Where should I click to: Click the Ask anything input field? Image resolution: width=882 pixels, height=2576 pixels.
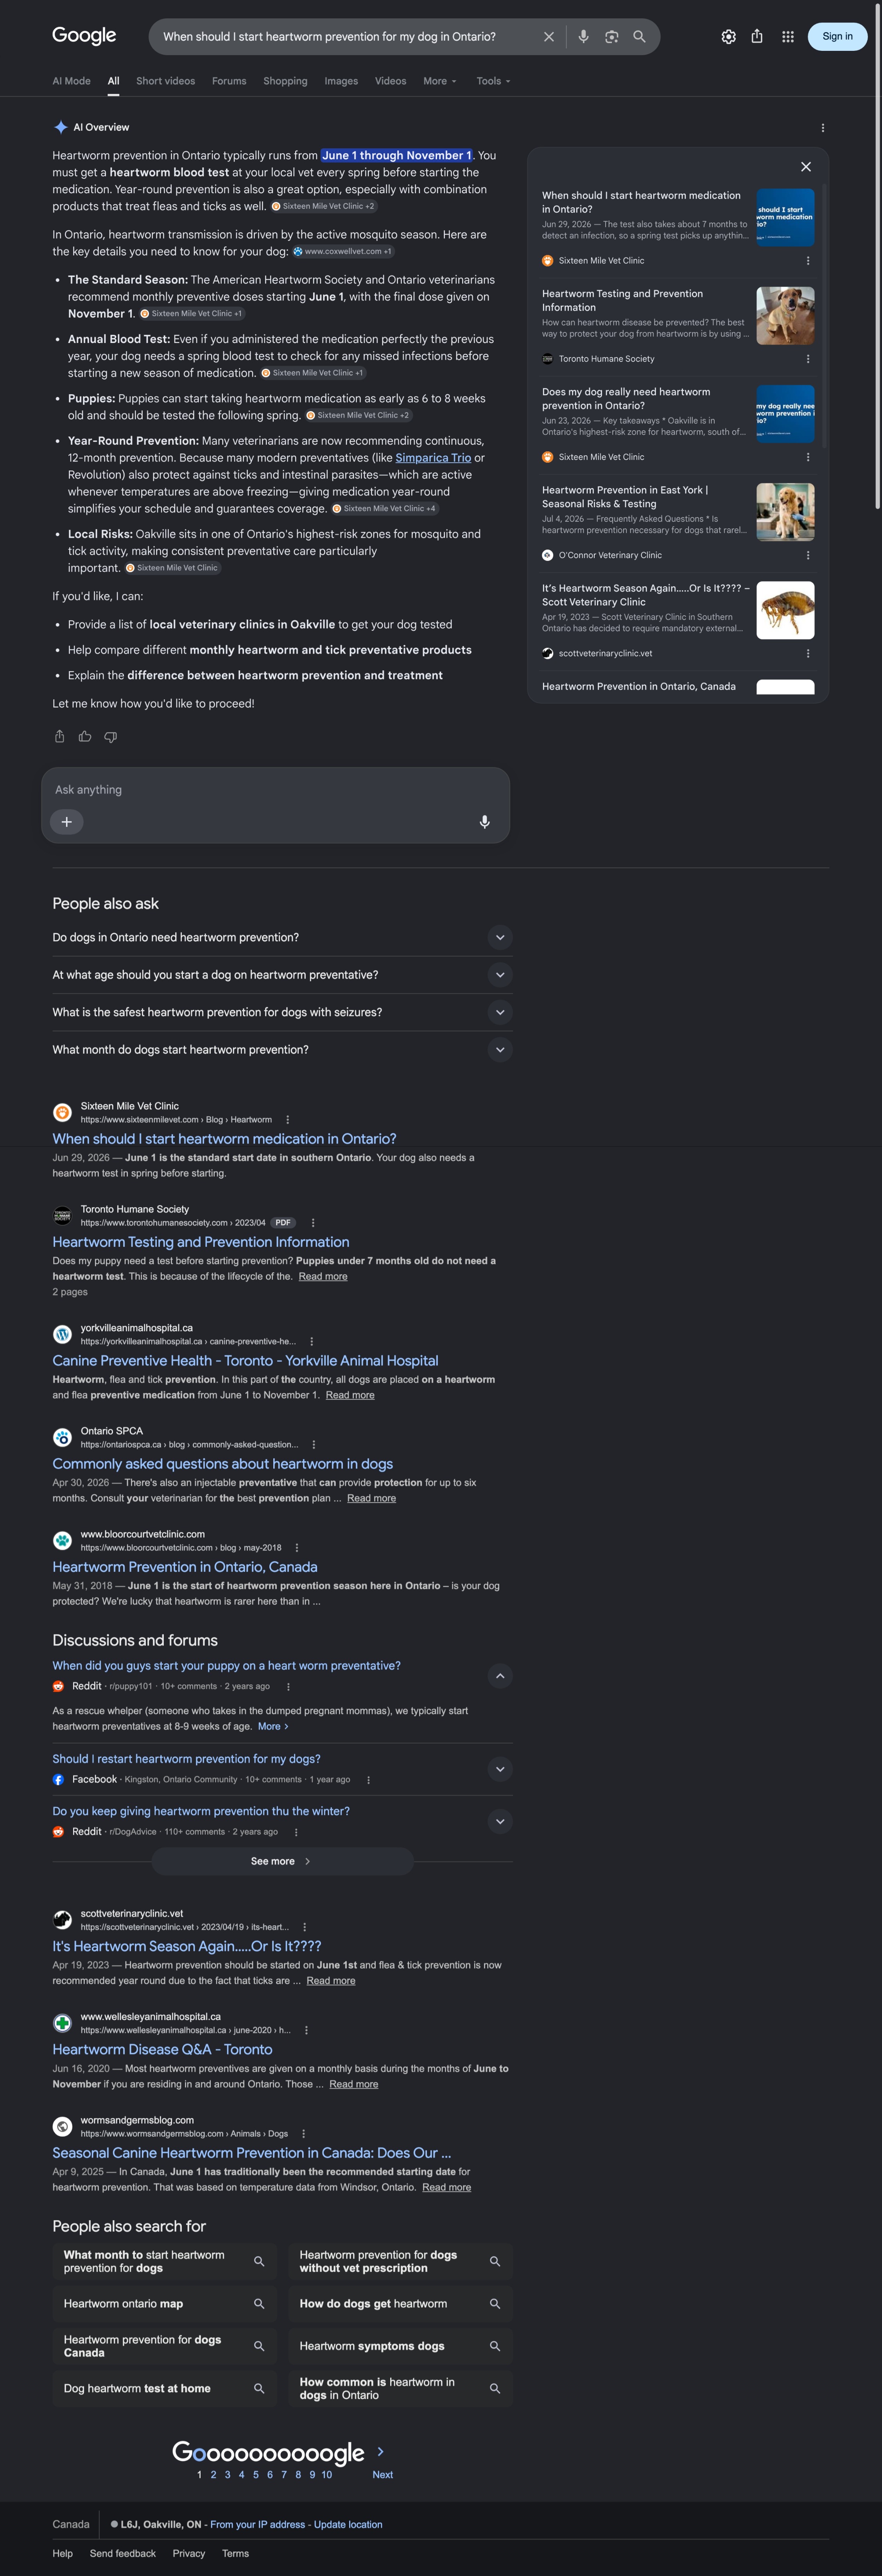260,790
